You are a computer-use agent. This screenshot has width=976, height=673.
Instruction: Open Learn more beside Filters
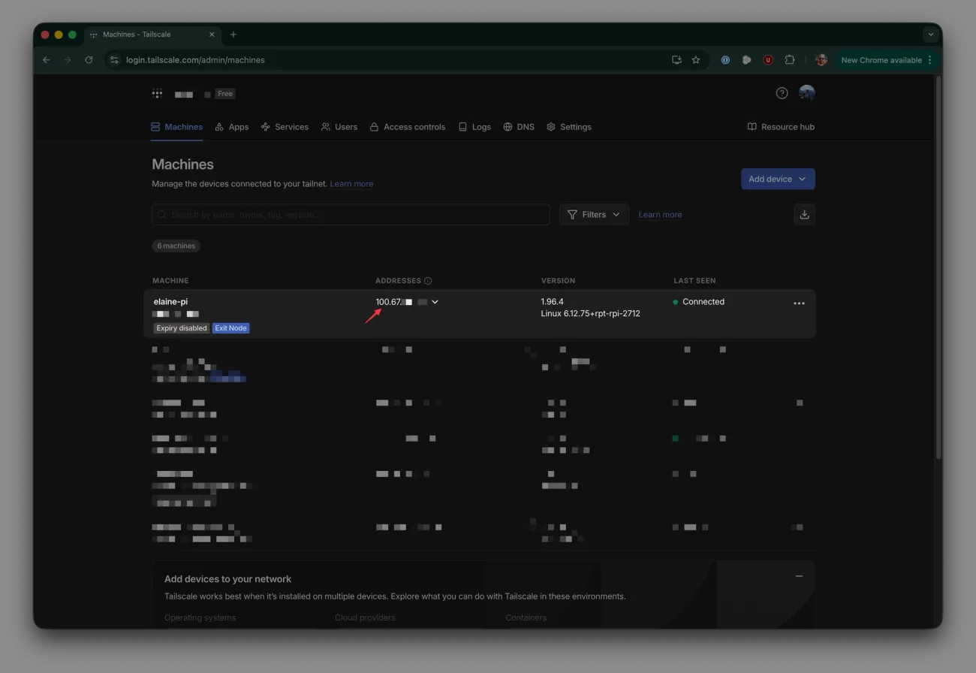click(660, 215)
